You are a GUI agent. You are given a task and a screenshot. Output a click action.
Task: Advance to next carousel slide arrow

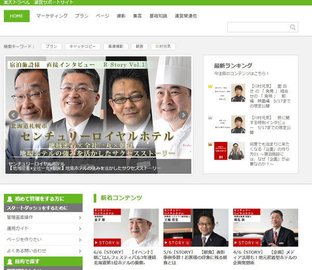[183, 115]
